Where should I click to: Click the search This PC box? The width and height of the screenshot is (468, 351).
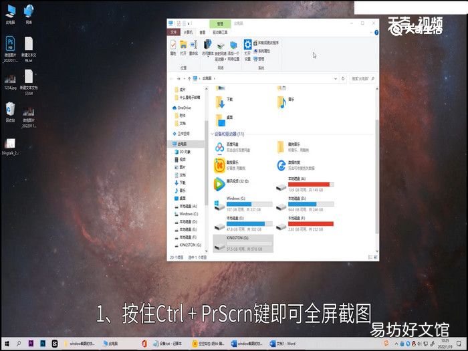click(362, 78)
